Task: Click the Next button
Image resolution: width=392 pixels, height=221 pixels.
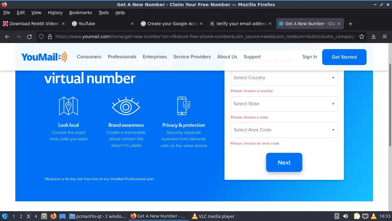Action: click(284, 162)
